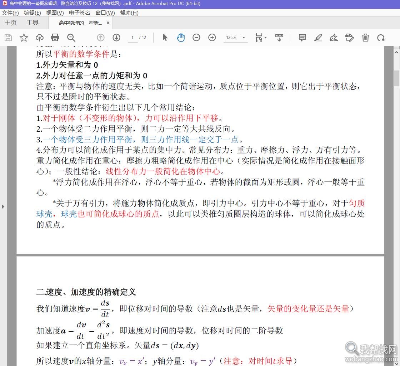Switch to the 工具 tab
This screenshot has width=400, height=366.
(32, 23)
